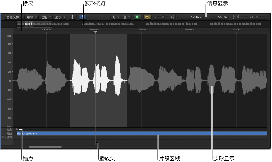Select the BackingVocal.1 region bar

(x=142, y=133)
